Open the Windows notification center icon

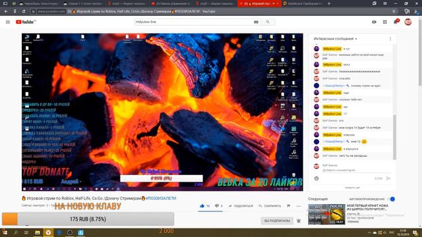point(415,232)
